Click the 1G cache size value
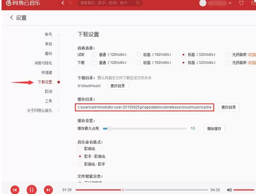Viewport: 256px width, 194px height. click(193, 128)
